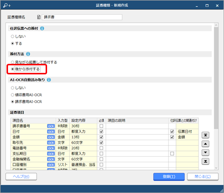Viewport: 224px width, 193px height.
Task: Click scrollbar up arrow of settings panel
Action: (x=216, y=25)
